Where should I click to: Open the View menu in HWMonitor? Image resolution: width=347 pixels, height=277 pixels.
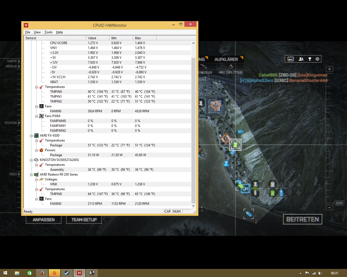coord(37,32)
